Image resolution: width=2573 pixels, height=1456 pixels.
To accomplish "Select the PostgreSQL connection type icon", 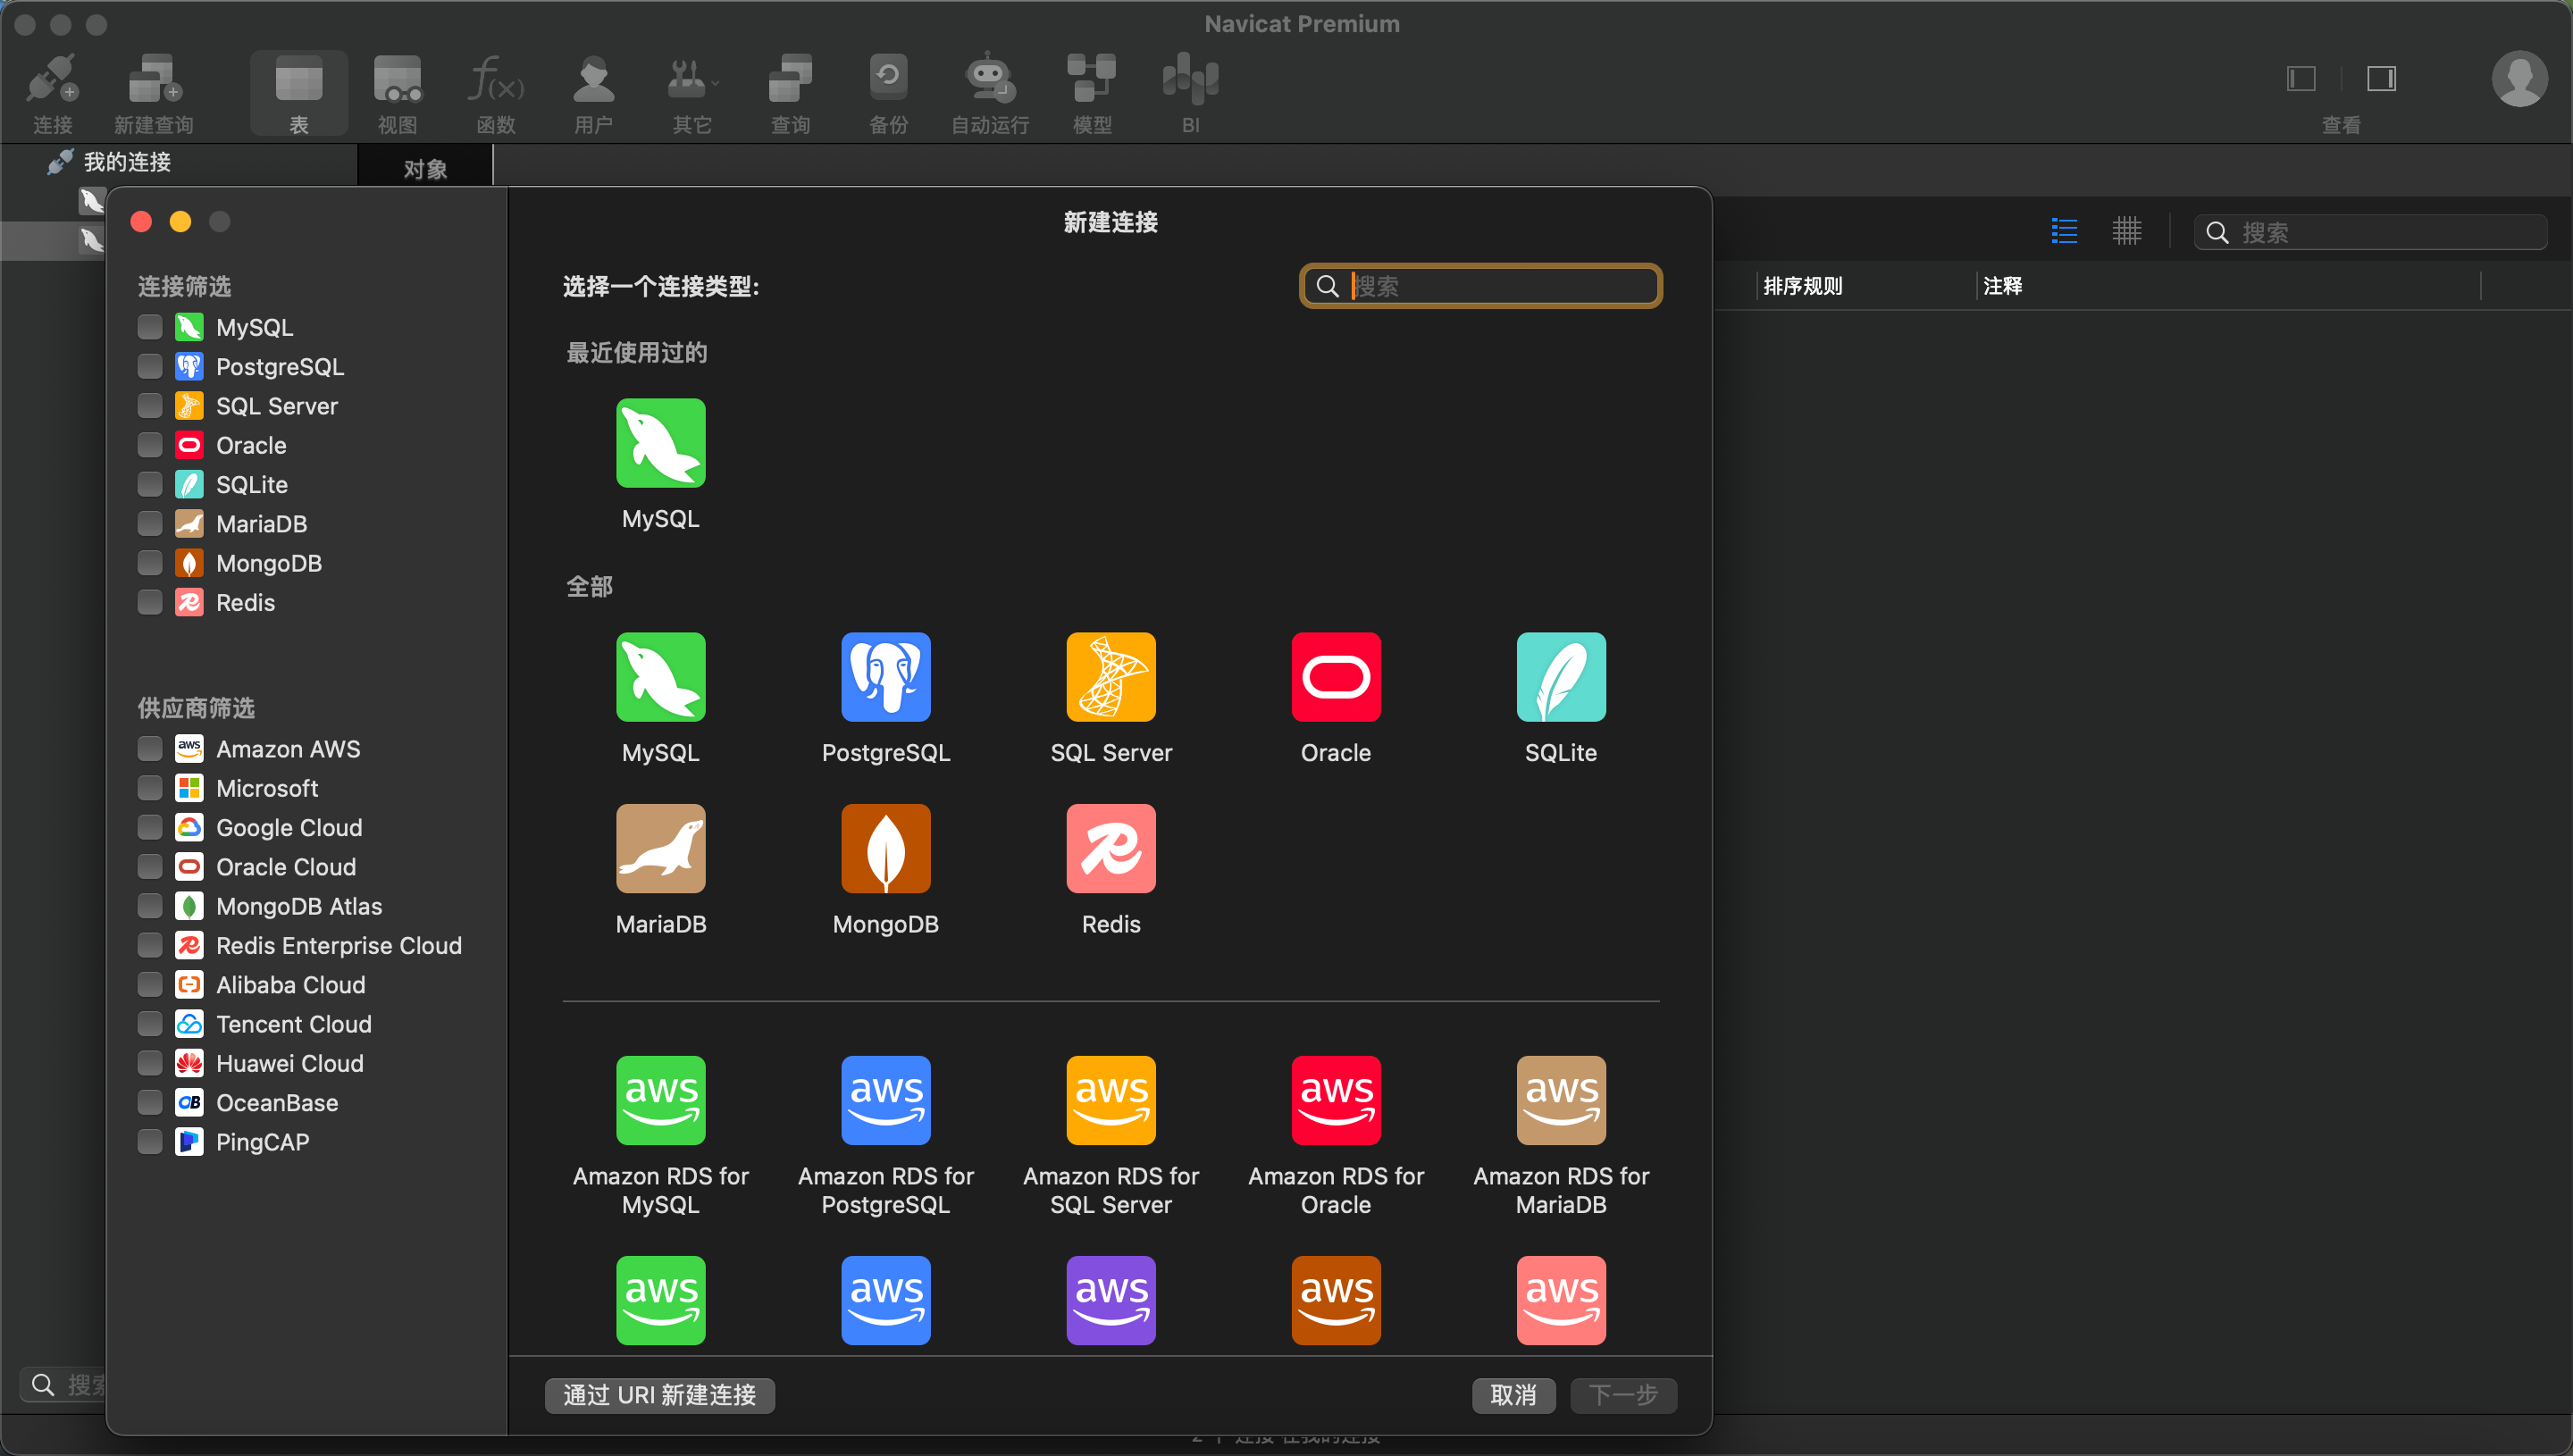I will 885,676.
